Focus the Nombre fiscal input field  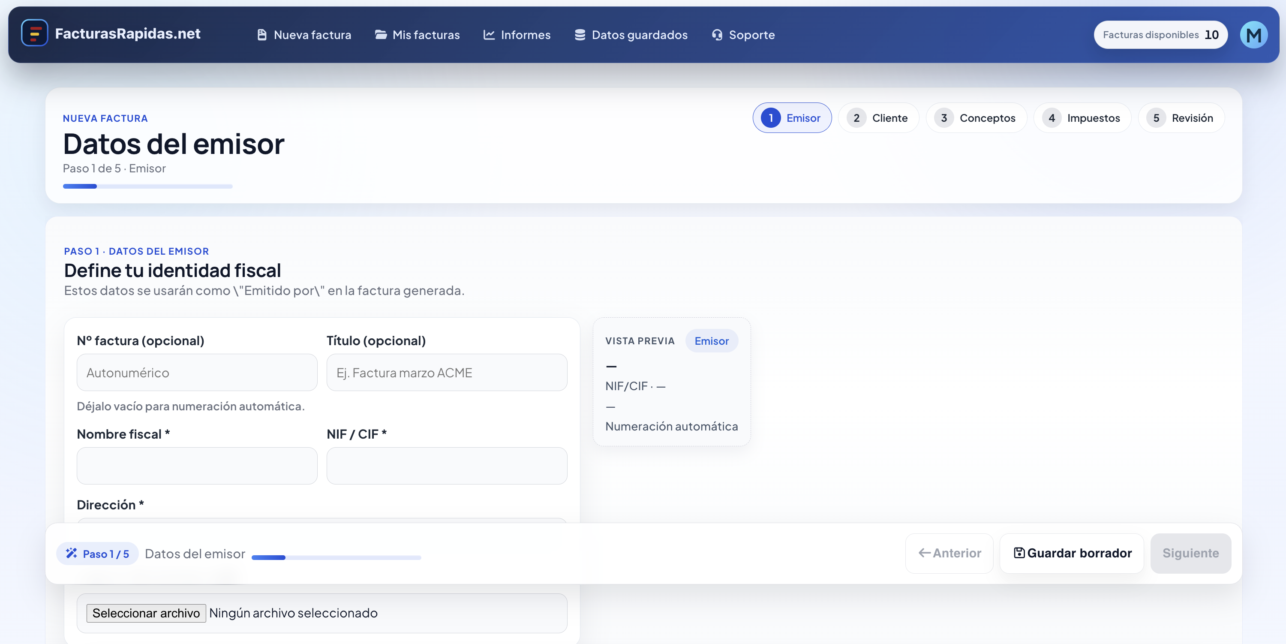pyautogui.click(x=197, y=466)
